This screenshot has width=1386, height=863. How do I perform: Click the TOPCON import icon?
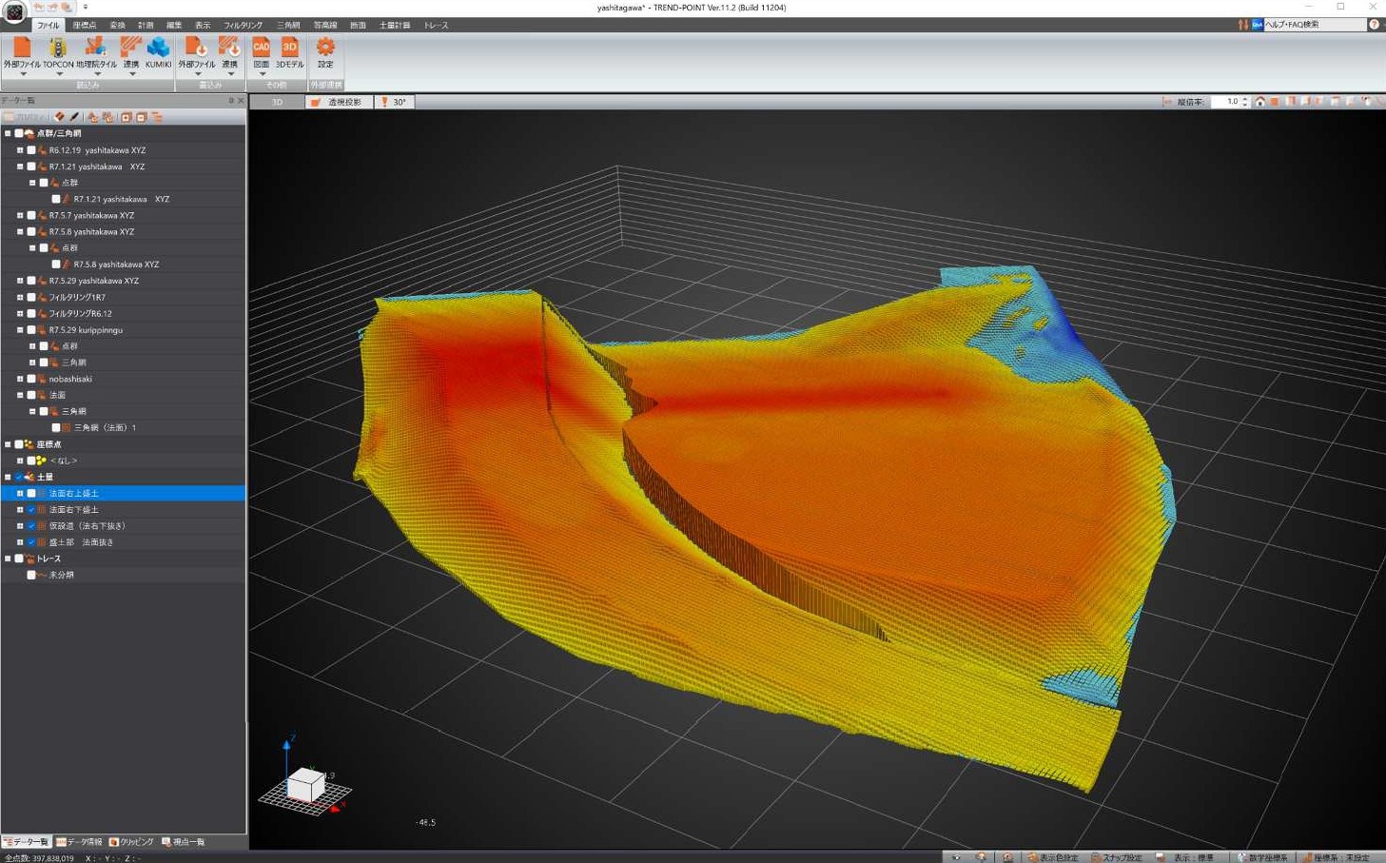[x=57, y=49]
